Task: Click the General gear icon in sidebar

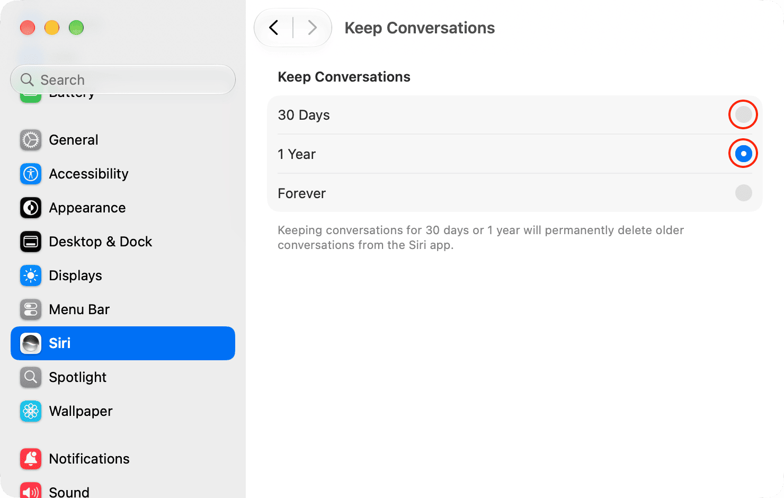Action: (x=31, y=140)
